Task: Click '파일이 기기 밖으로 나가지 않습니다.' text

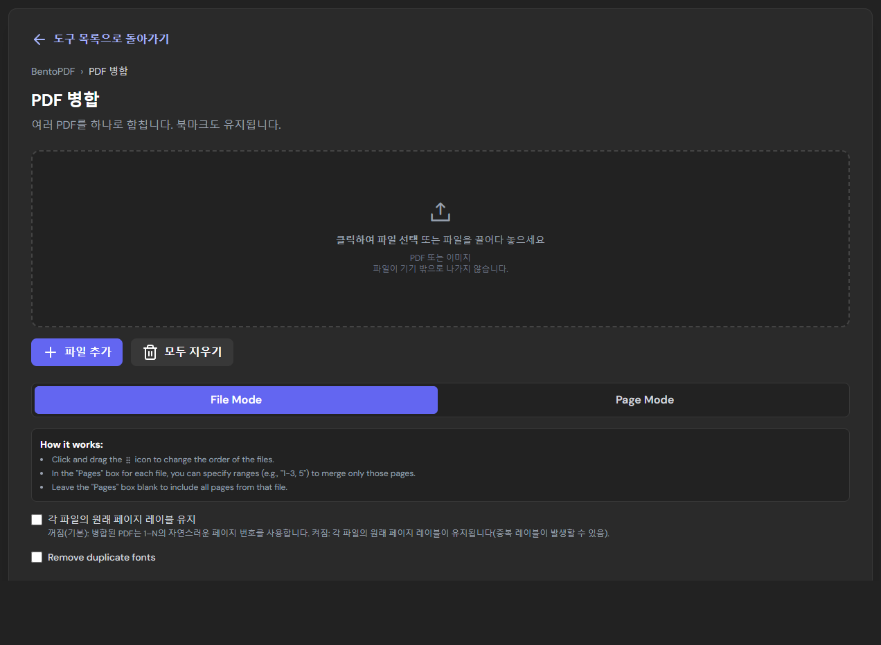Action: point(440,269)
